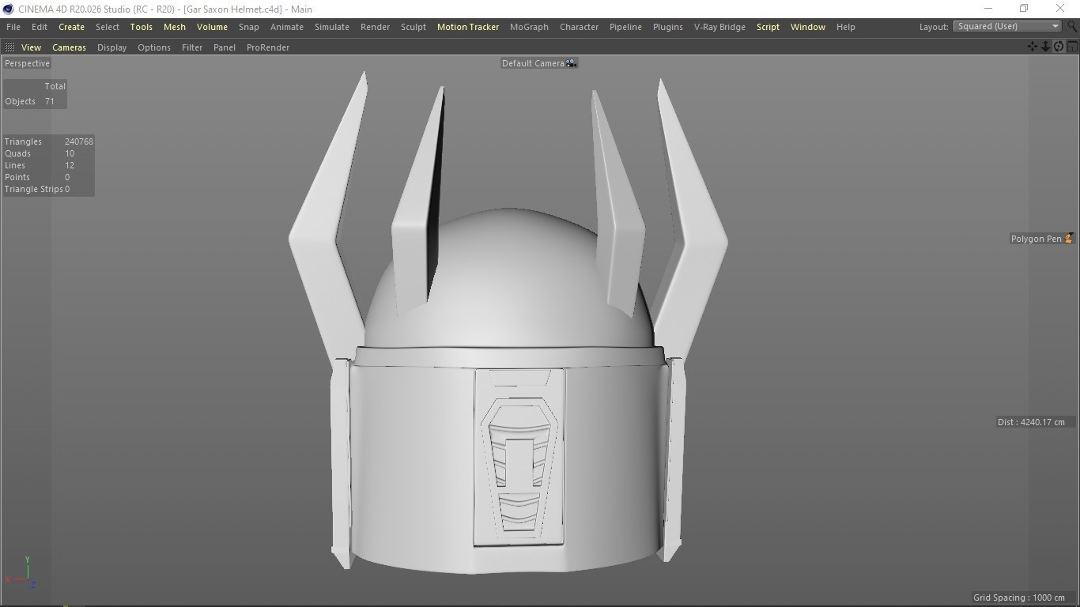Click the search magnifier icon beside Layout
This screenshot has width=1080, height=607.
tap(1072, 26)
